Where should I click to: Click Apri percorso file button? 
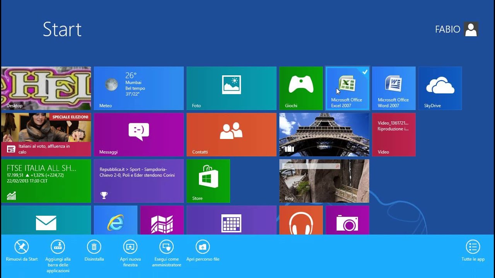[203, 251]
